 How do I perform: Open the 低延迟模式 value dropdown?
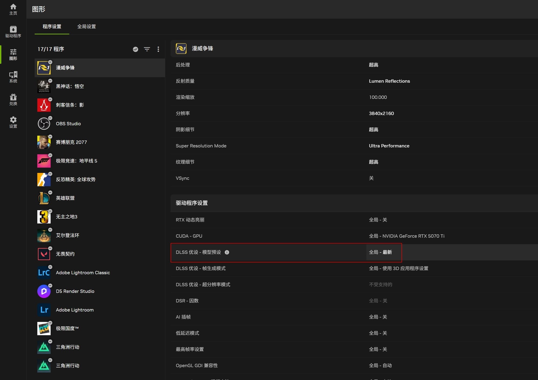point(378,333)
